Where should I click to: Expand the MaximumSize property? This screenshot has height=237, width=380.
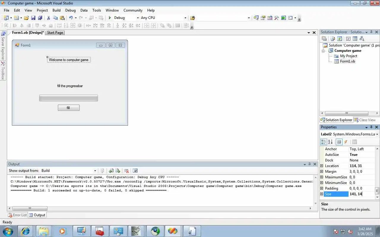[322, 177]
